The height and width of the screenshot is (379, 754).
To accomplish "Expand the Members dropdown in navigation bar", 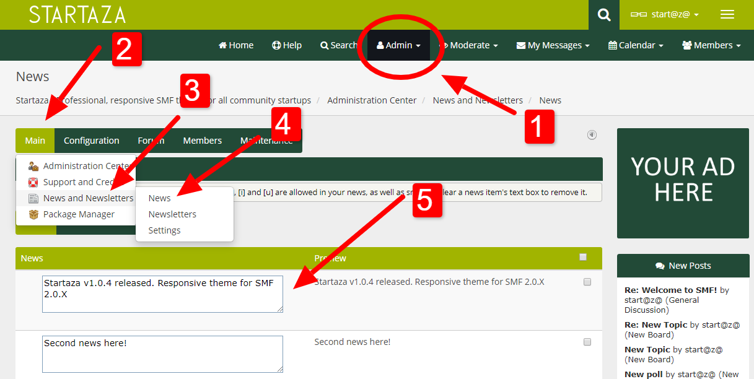I will (x=712, y=45).
